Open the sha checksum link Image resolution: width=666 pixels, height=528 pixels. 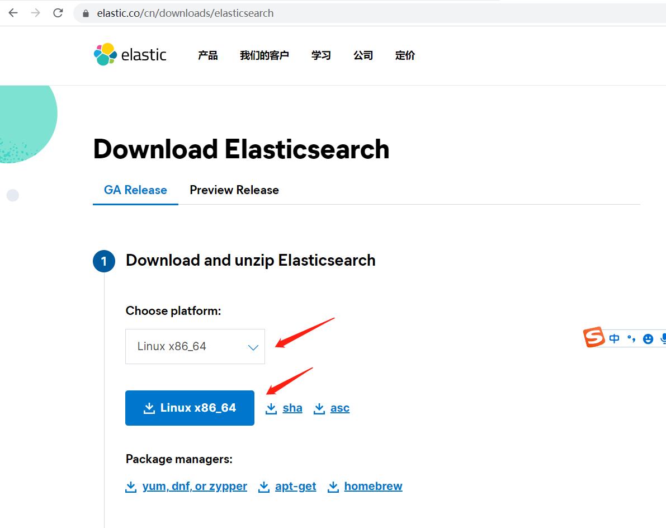pyautogui.click(x=292, y=408)
